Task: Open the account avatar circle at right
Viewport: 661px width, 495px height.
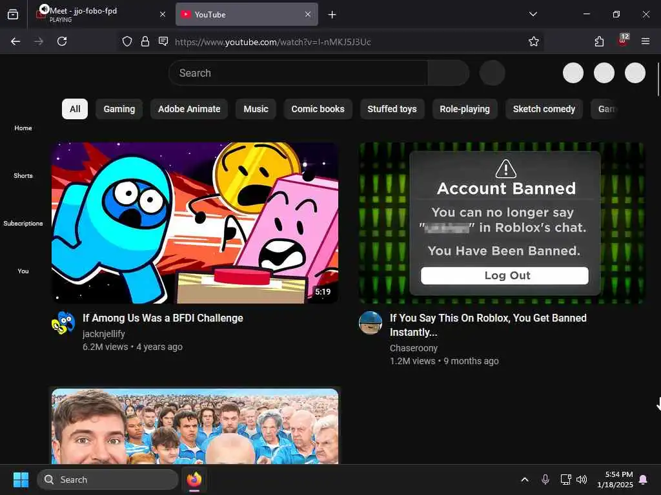Action: (x=635, y=73)
